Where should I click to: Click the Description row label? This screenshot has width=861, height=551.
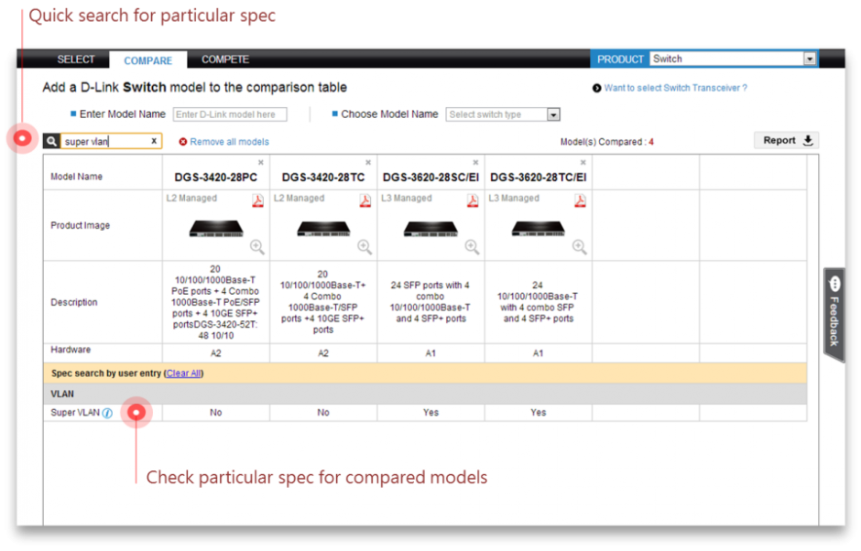click(x=74, y=302)
